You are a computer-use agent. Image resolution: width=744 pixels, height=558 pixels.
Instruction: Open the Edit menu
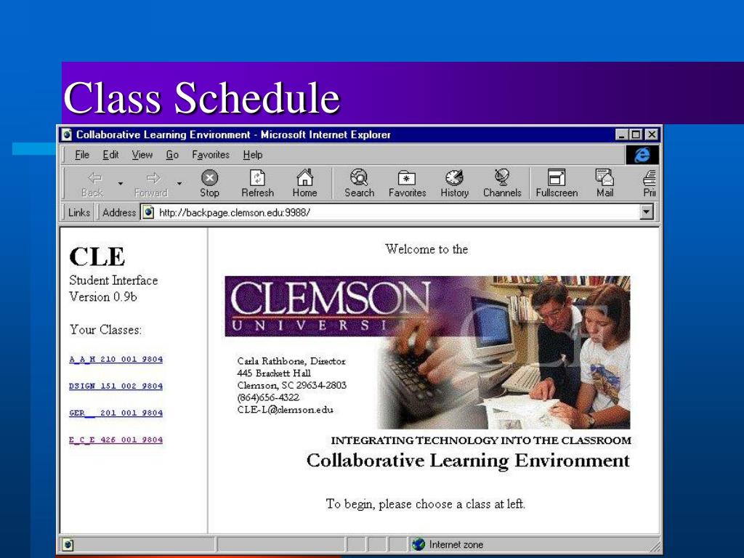(110, 155)
